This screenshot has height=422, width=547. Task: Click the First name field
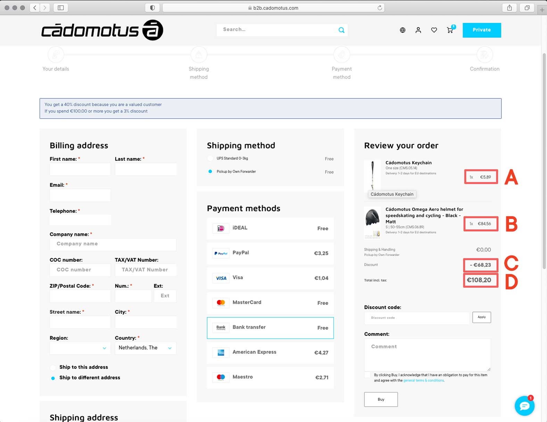click(x=80, y=169)
